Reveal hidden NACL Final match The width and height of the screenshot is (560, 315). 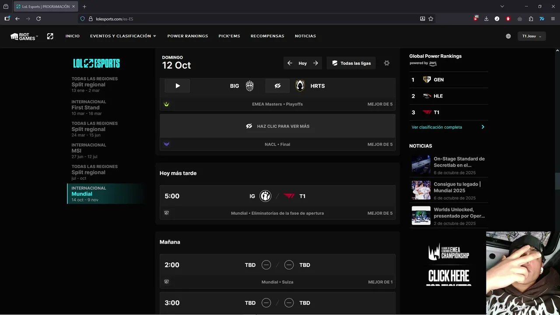[x=277, y=126]
